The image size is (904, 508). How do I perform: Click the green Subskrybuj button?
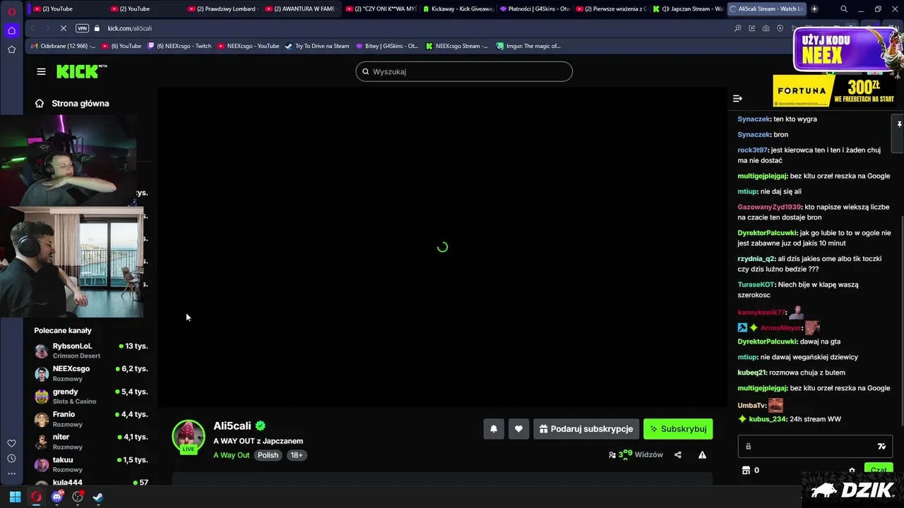tap(678, 429)
